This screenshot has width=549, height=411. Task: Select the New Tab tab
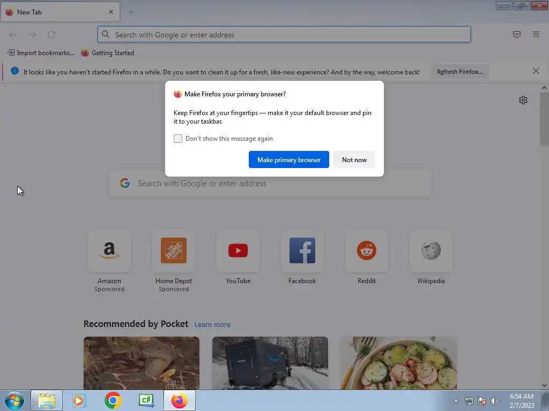pyautogui.click(x=60, y=12)
